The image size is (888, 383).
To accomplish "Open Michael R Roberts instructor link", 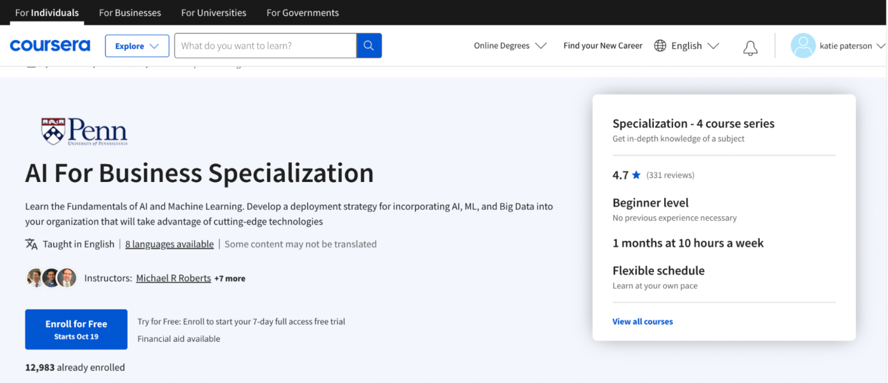I will (x=174, y=278).
